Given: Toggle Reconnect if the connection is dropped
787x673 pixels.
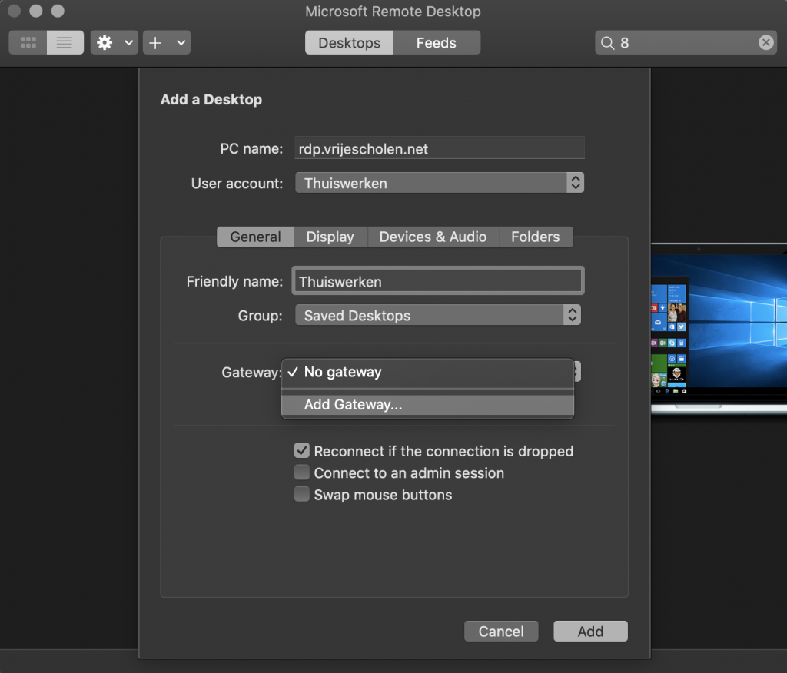Looking at the screenshot, I should tap(301, 451).
